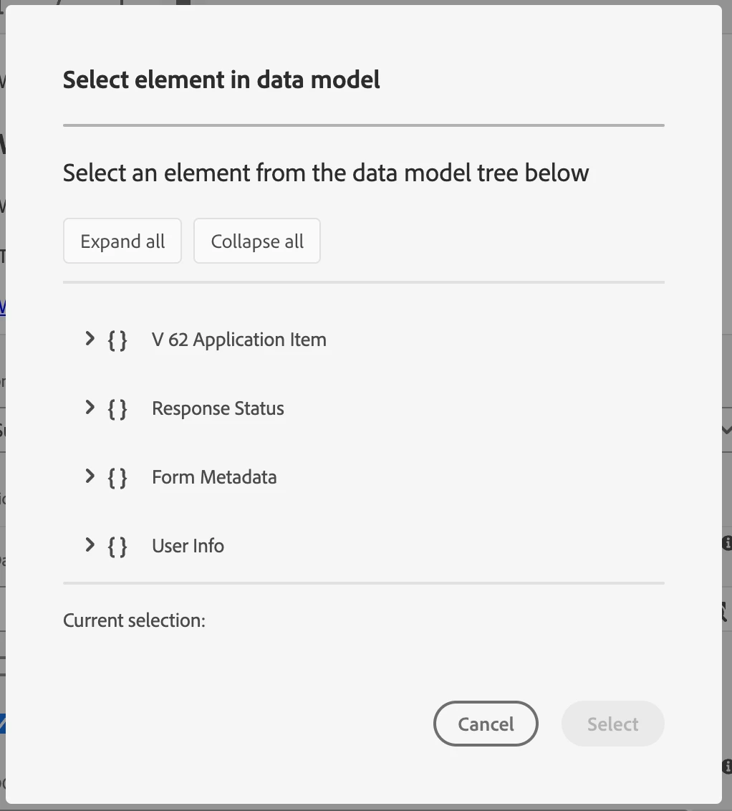Expand the V 62 Application Item node
The image size is (732, 811).
click(90, 339)
